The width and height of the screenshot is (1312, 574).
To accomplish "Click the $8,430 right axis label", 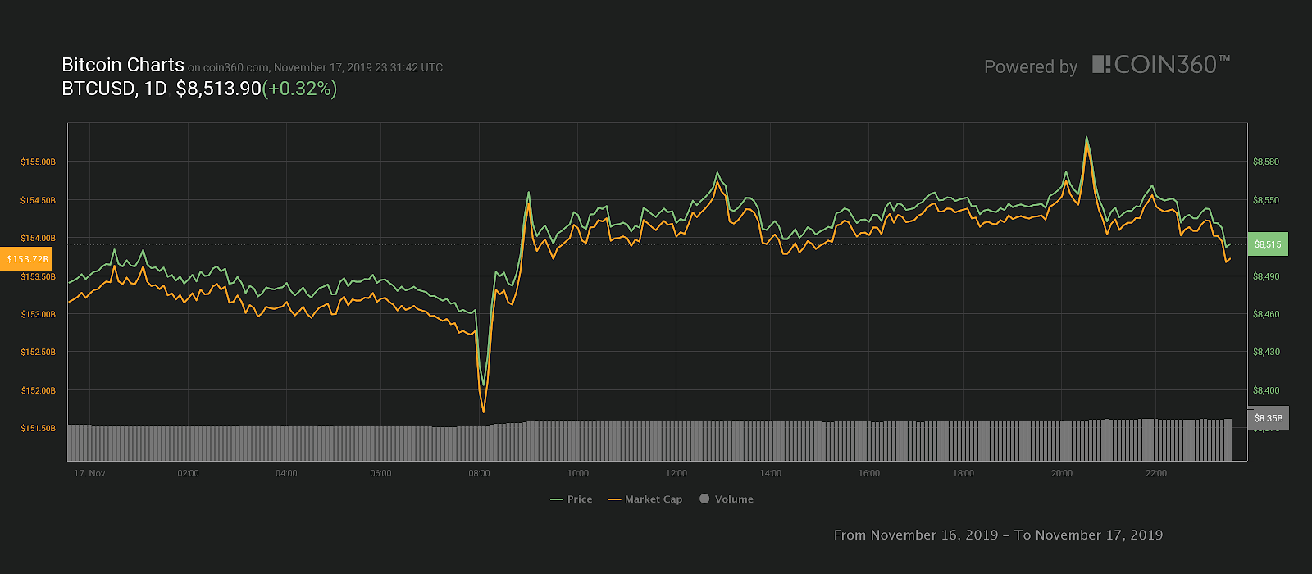I will (1266, 352).
